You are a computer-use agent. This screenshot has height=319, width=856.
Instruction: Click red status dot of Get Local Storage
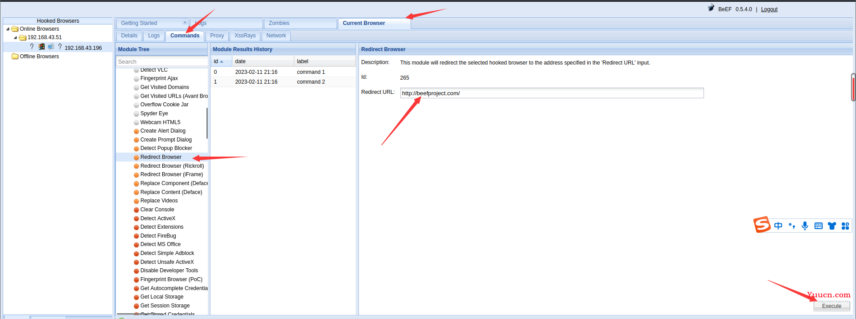136,297
